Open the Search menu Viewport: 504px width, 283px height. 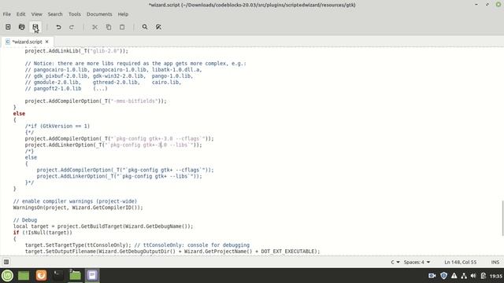point(55,14)
